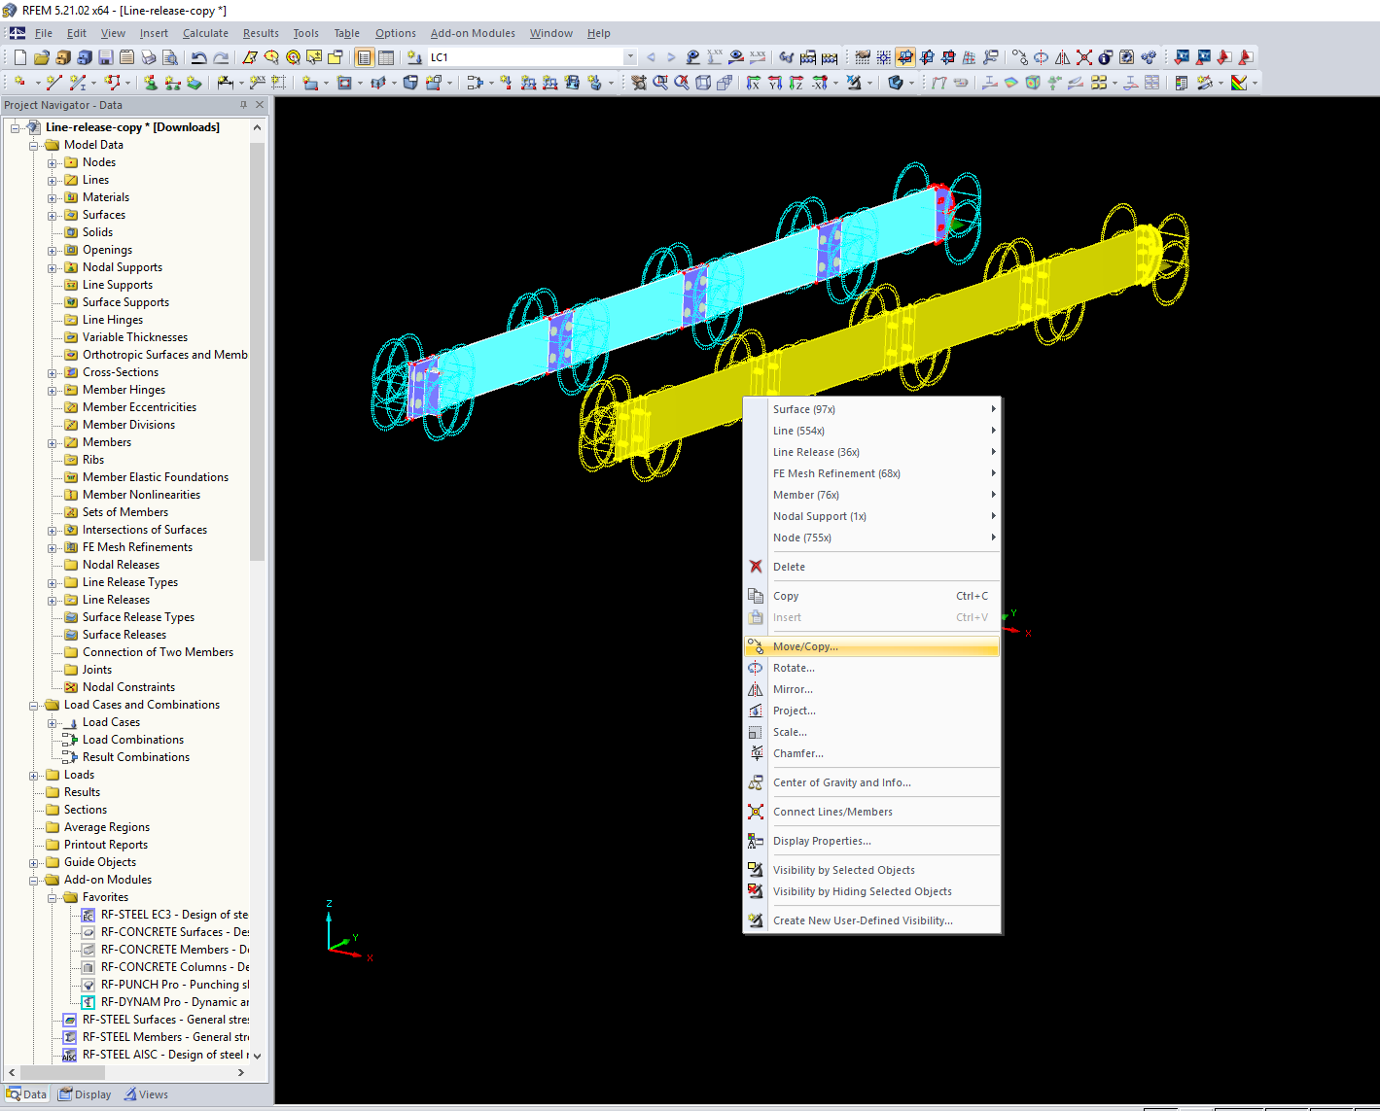Screen dimensions: 1380x1111
Task: Expand the Loads tree node
Action: (34, 776)
